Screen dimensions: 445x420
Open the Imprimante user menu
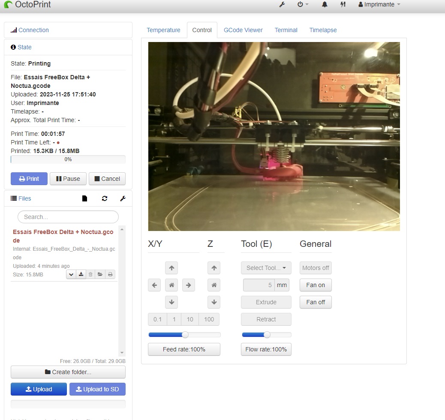[x=379, y=5]
